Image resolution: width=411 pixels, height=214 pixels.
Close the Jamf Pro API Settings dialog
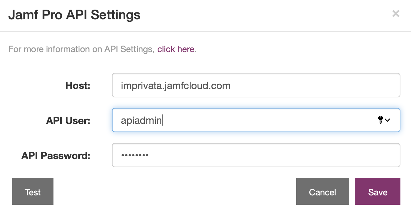[x=396, y=14]
